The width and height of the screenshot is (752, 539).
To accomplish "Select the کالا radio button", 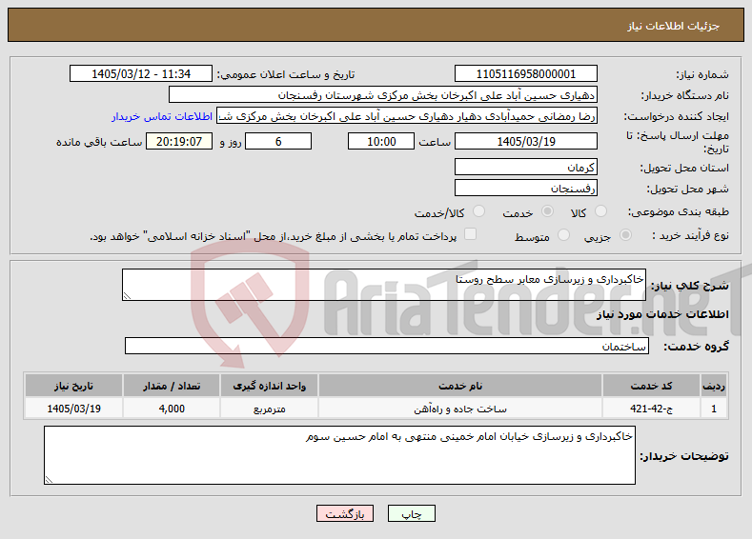I will coord(600,211).
